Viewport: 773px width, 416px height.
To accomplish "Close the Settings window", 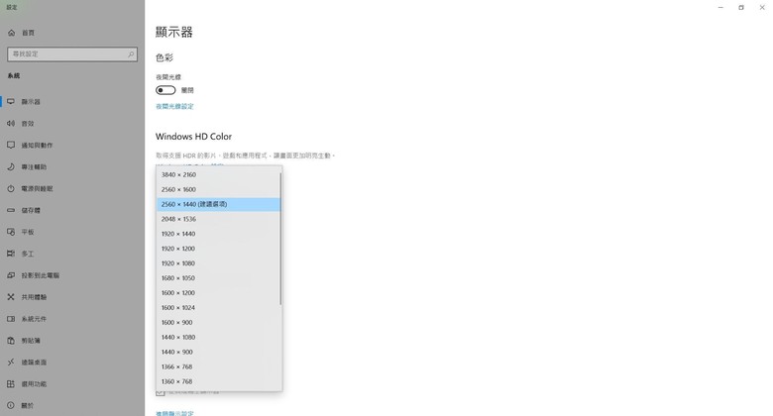I will [762, 7].
